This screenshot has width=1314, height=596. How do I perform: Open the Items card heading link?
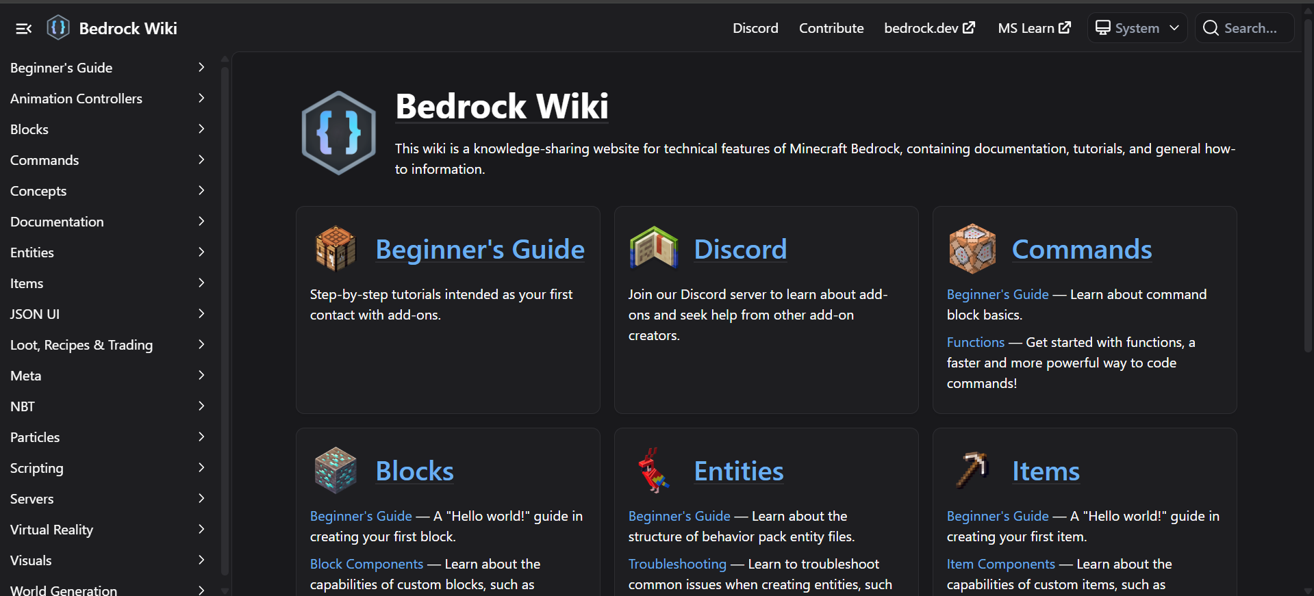(1046, 471)
